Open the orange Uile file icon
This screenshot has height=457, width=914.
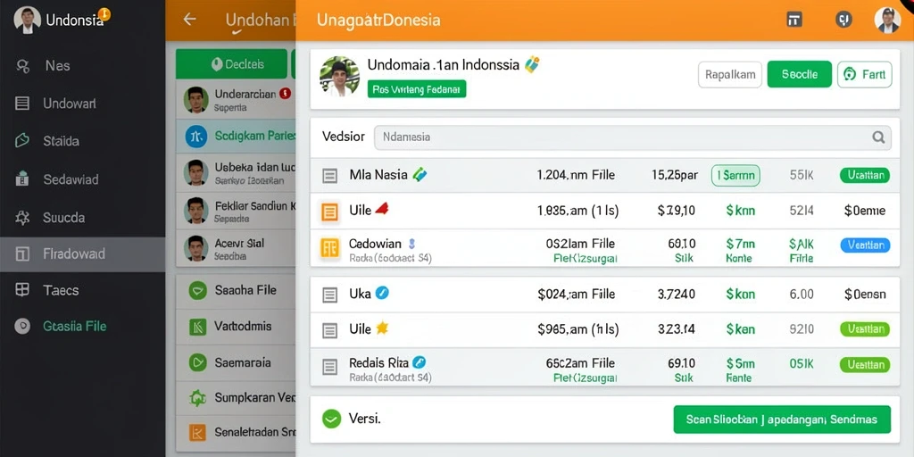tap(330, 211)
